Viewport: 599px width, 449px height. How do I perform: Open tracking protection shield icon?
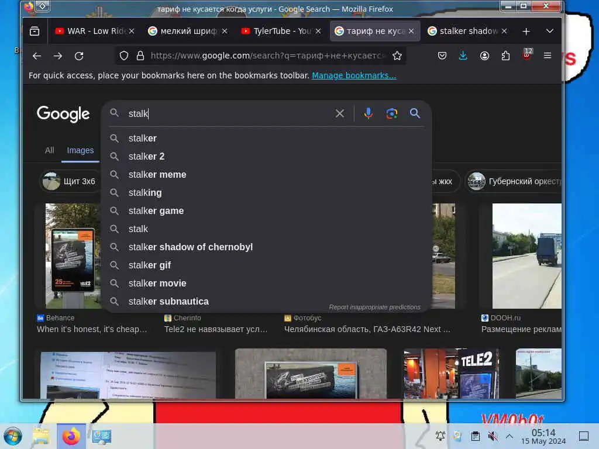[124, 56]
